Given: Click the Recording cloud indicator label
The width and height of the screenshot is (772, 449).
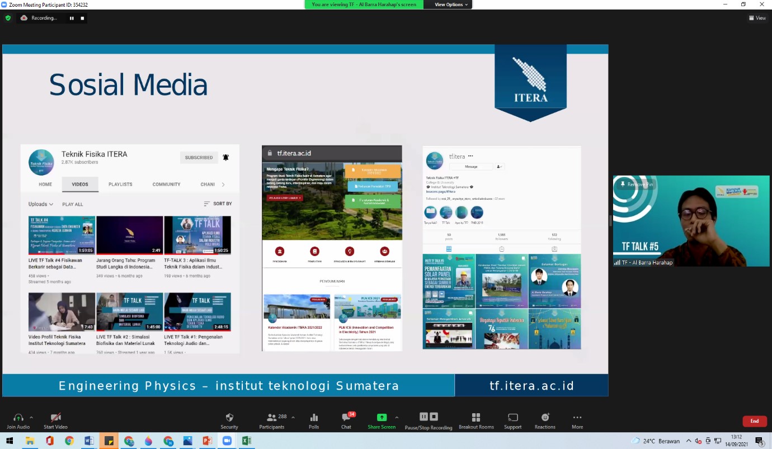Looking at the screenshot, I should coord(39,18).
